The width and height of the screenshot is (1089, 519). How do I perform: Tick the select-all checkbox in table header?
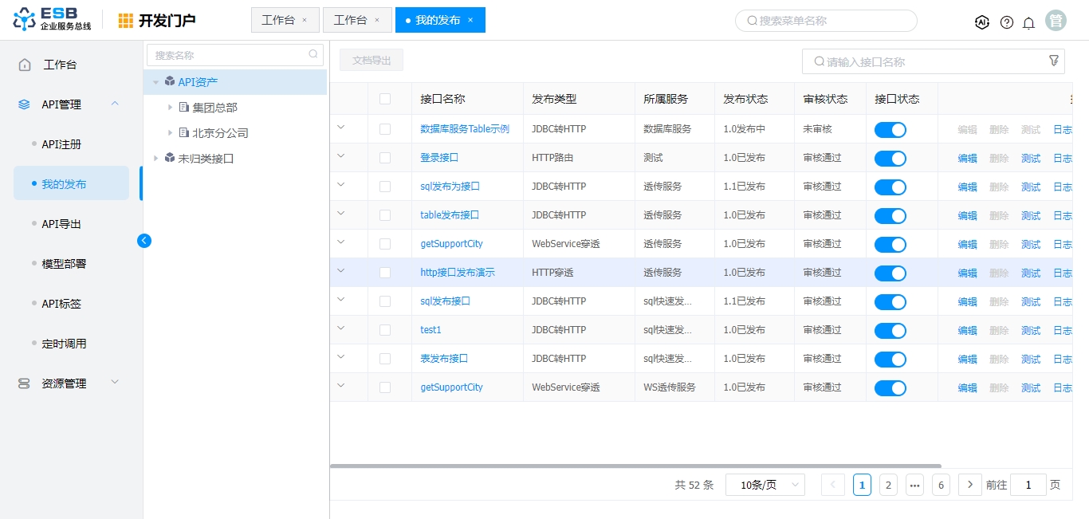385,99
